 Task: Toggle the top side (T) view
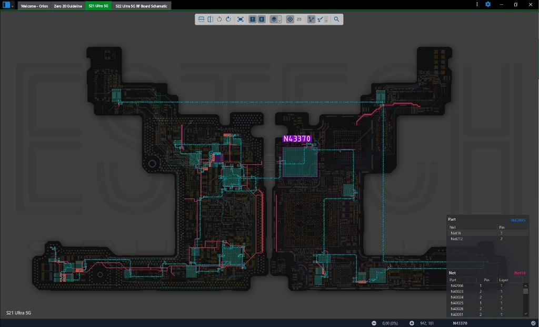253,19
